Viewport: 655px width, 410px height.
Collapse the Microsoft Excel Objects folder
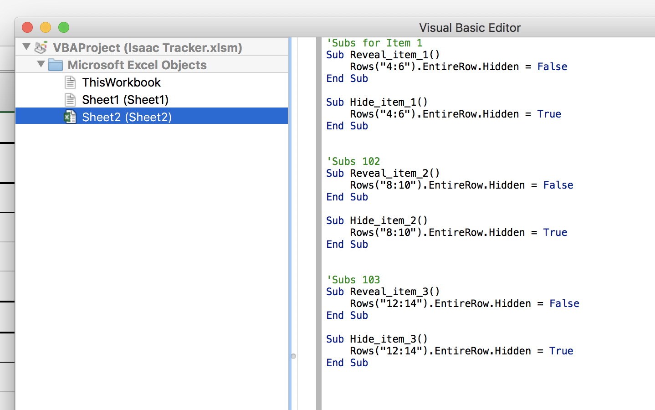click(x=41, y=64)
